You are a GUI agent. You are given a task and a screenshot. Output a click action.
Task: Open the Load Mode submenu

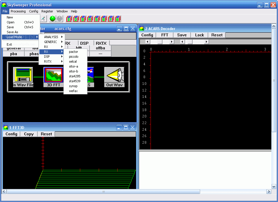[x=21, y=37]
